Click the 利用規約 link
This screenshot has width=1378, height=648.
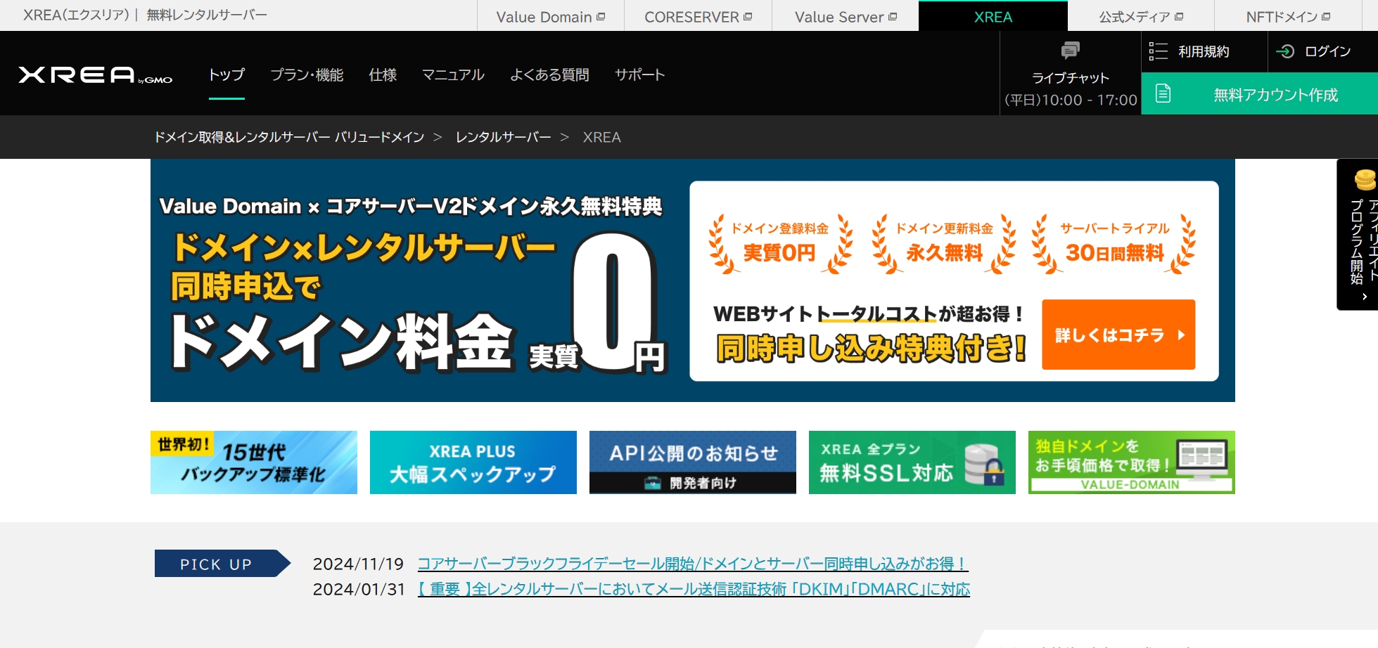(1204, 51)
